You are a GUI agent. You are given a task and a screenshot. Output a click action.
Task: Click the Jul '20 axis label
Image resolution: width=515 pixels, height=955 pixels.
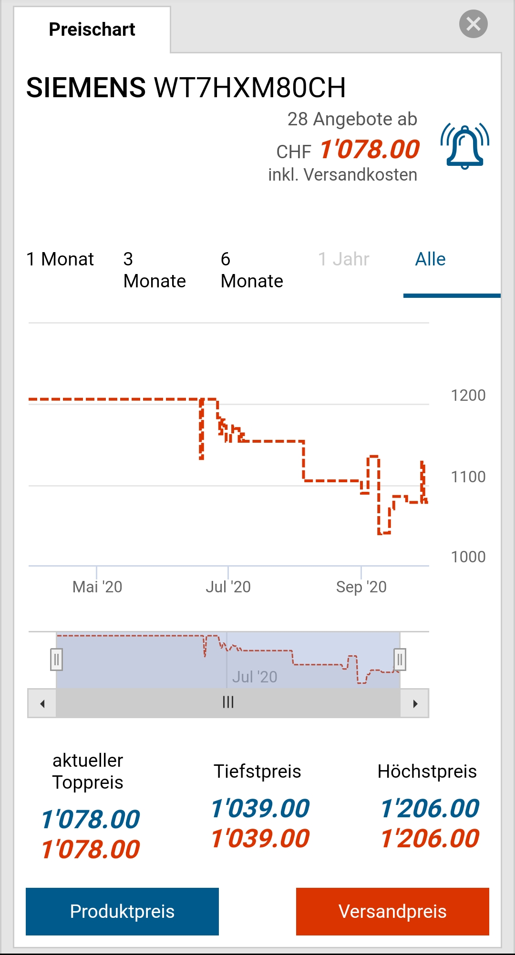[228, 587]
